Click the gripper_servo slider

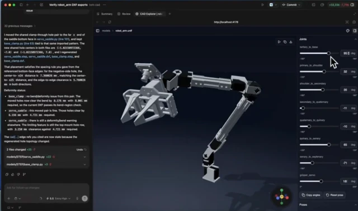tap(319, 181)
